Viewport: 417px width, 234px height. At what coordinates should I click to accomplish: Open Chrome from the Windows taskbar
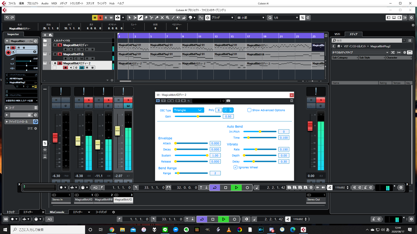point(112,229)
